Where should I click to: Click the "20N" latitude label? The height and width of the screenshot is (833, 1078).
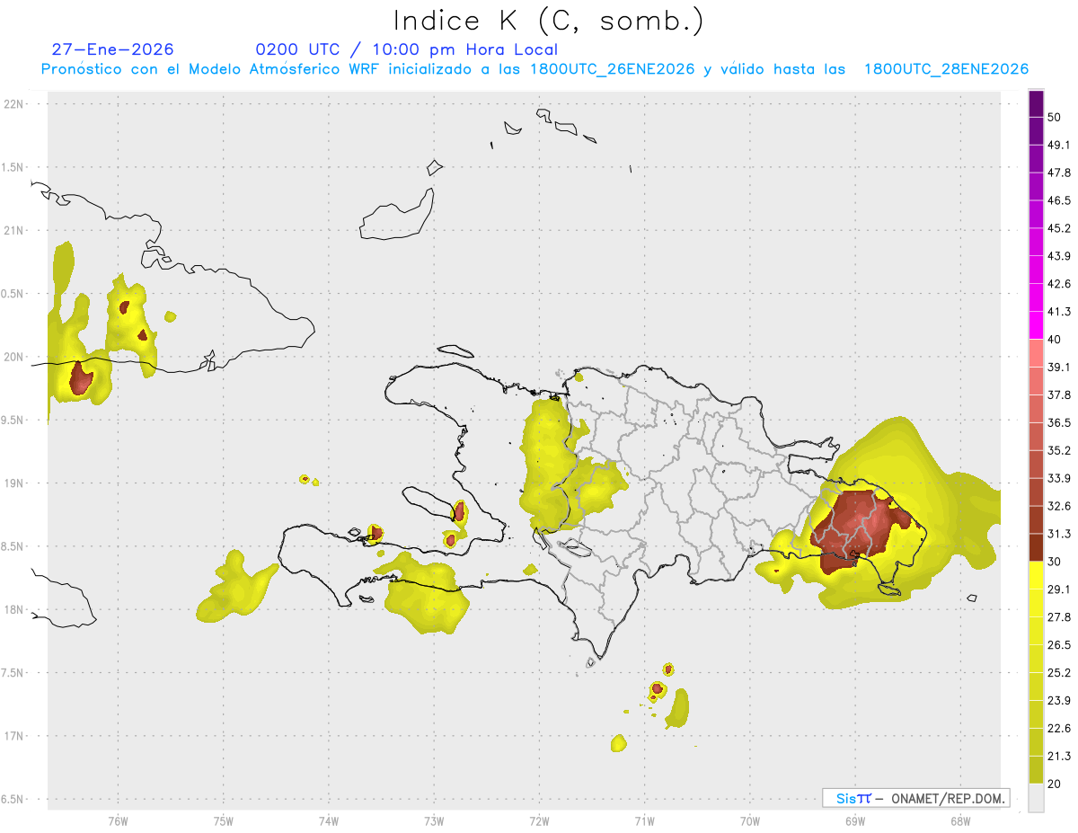pyautogui.click(x=15, y=357)
